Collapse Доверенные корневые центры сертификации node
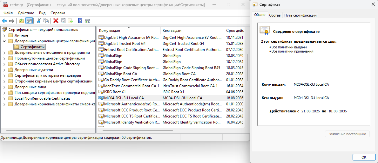Image resolution: width=378 pixels, height=163 pixels. click(x=4, y=41)
